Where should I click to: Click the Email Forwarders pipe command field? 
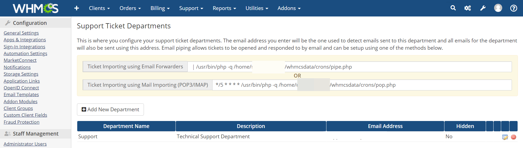(349, 67)
